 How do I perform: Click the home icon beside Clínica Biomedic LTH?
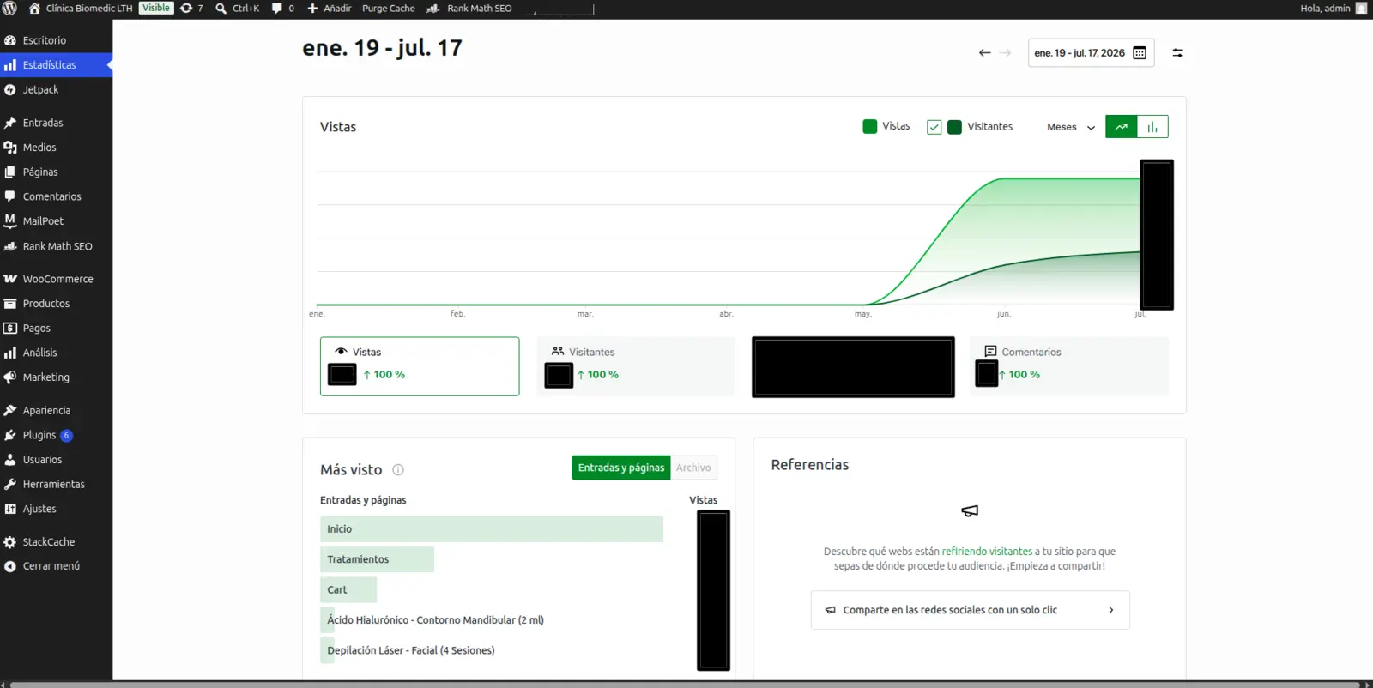coord(34,9)
